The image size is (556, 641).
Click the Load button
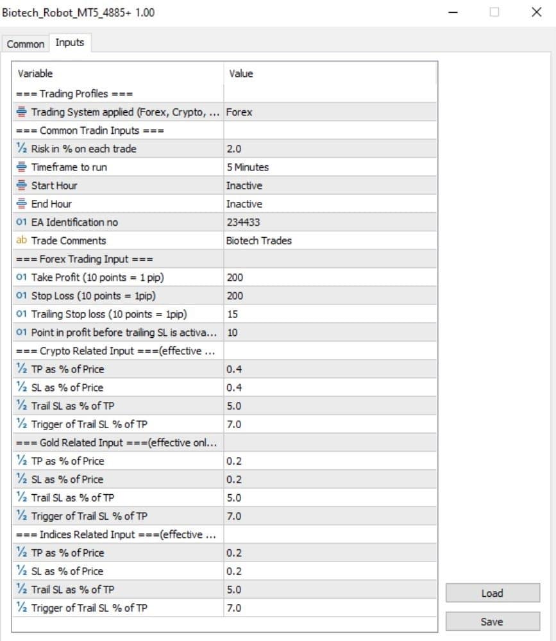click(x=493, y=593)
